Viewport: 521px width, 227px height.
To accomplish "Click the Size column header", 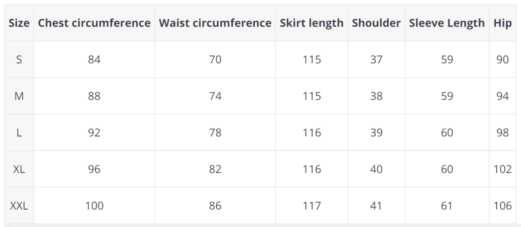I will coord(19,23).
